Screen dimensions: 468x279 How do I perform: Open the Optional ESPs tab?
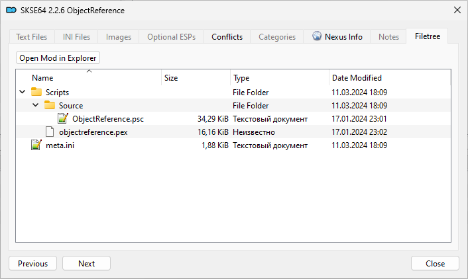click(x=171, y=37)
